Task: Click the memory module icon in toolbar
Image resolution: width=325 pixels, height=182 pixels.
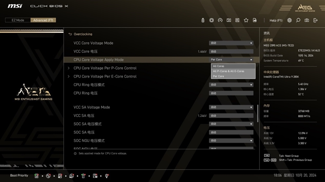Action: click(x=229, y=20)
